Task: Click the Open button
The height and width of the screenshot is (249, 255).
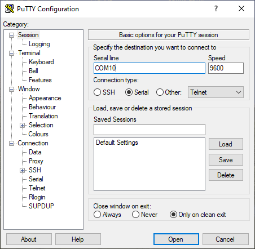Action: [176, 239]
